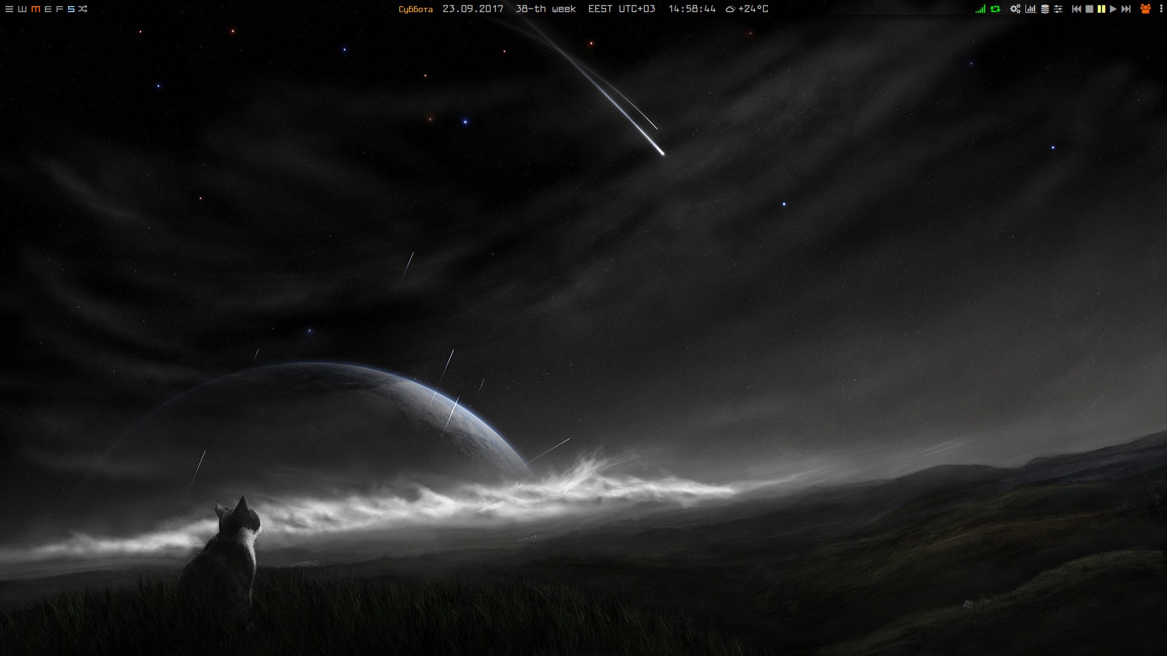
Task: Click the shuffle arrows icon
Action: point(83,9)
